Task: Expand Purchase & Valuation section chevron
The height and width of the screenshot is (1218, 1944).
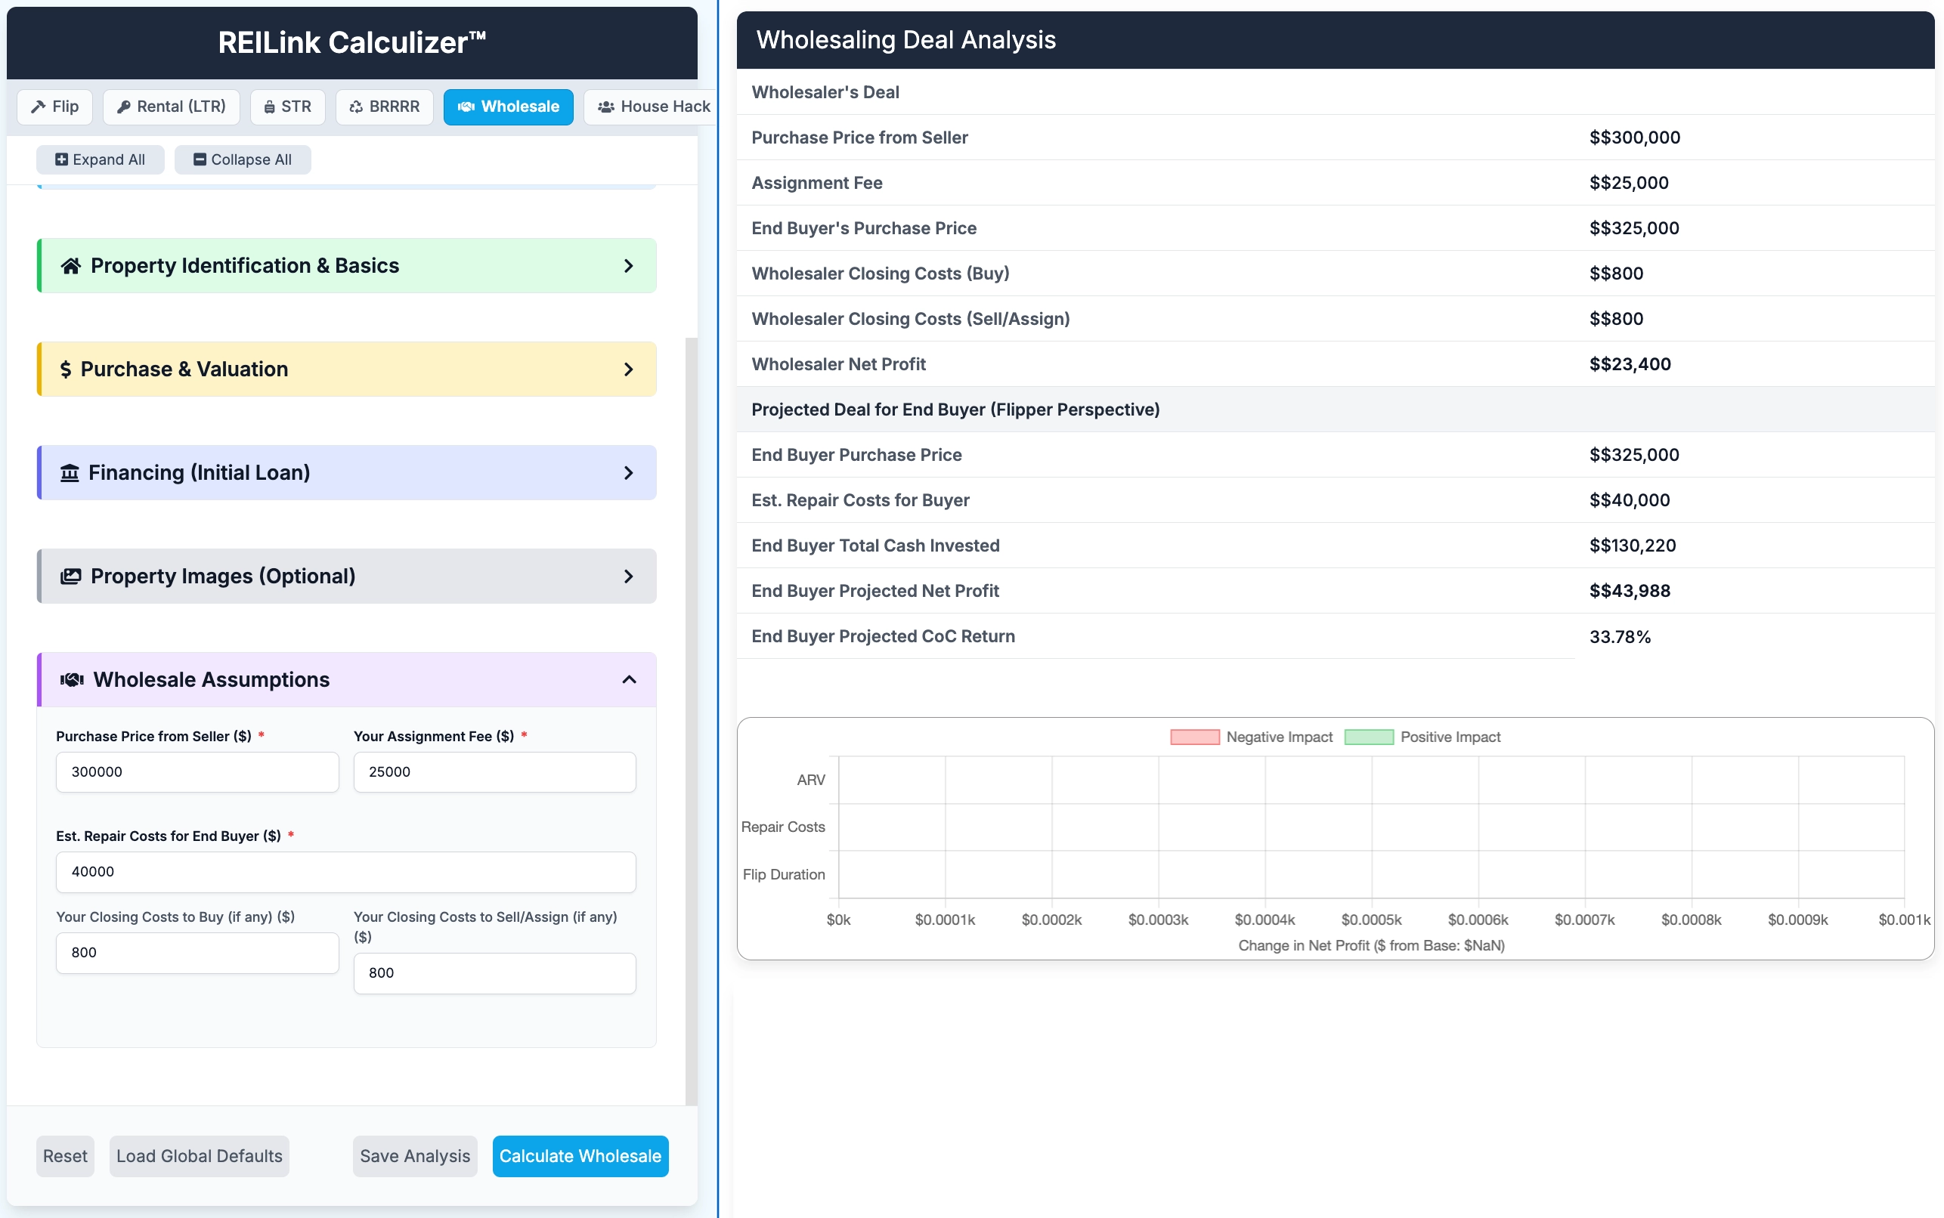Action: coord(628,369)
